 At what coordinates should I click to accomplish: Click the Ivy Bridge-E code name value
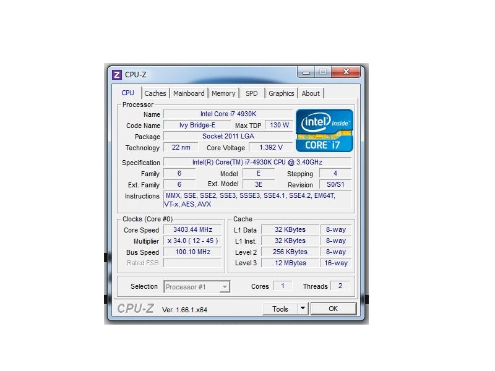(x=197, y=125)
